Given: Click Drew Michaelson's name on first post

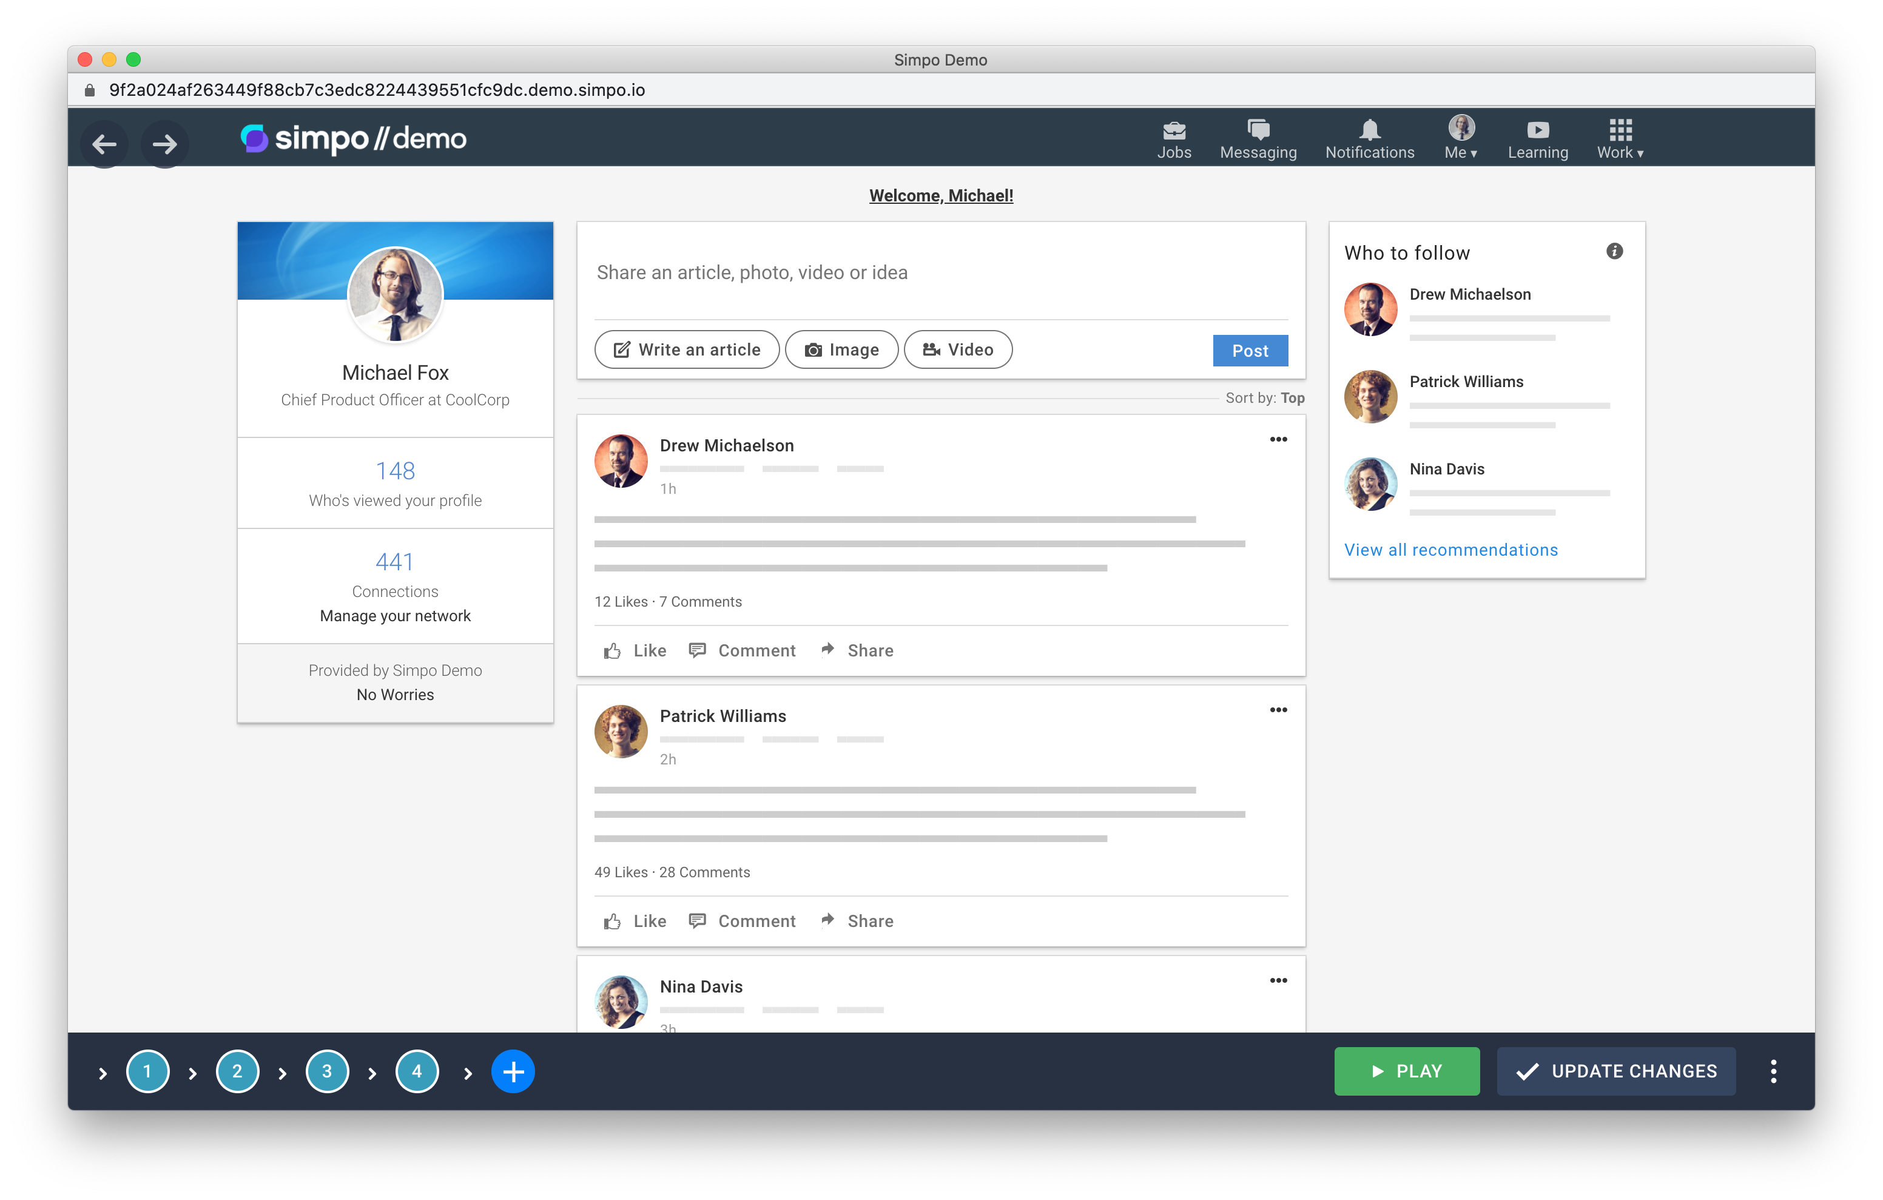Looking at the screenshot, I should pyautogui.click(x=727, y=445).
